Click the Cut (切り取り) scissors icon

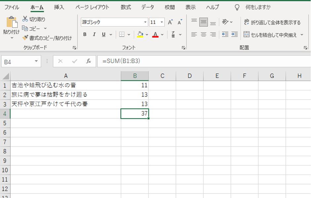click(x=25, y=19)
